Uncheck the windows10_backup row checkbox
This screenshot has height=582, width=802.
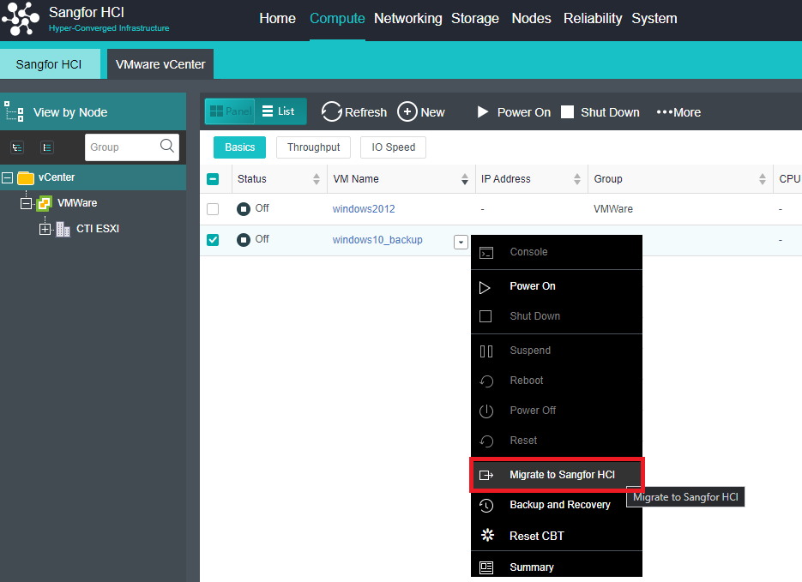point(213,240)
